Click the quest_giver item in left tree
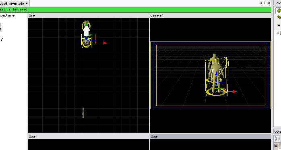281x150 pixels. coord(8,15)
